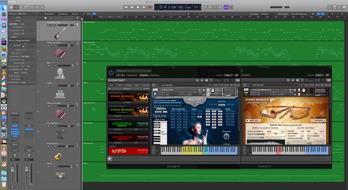Open the List Editors icon
348x190 pixels.
pos(330,7)
